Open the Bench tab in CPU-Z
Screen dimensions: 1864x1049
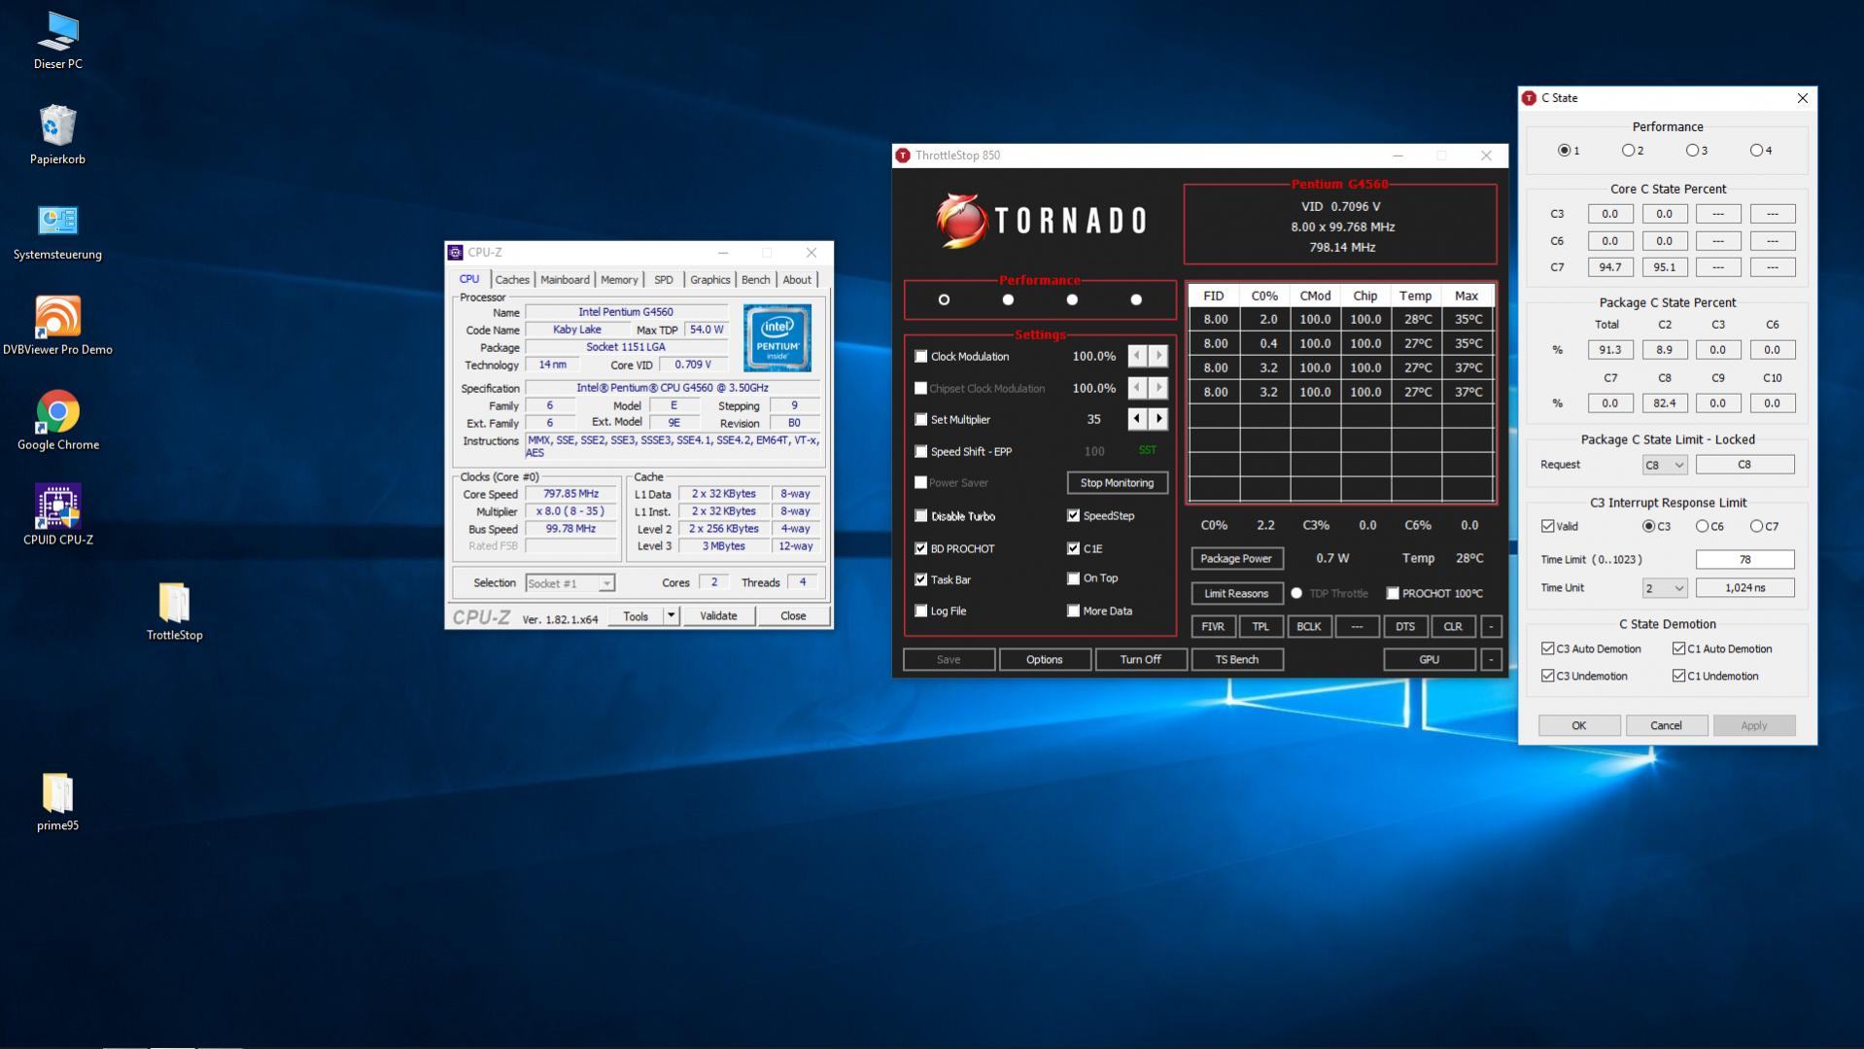click(x=755, y=280)
